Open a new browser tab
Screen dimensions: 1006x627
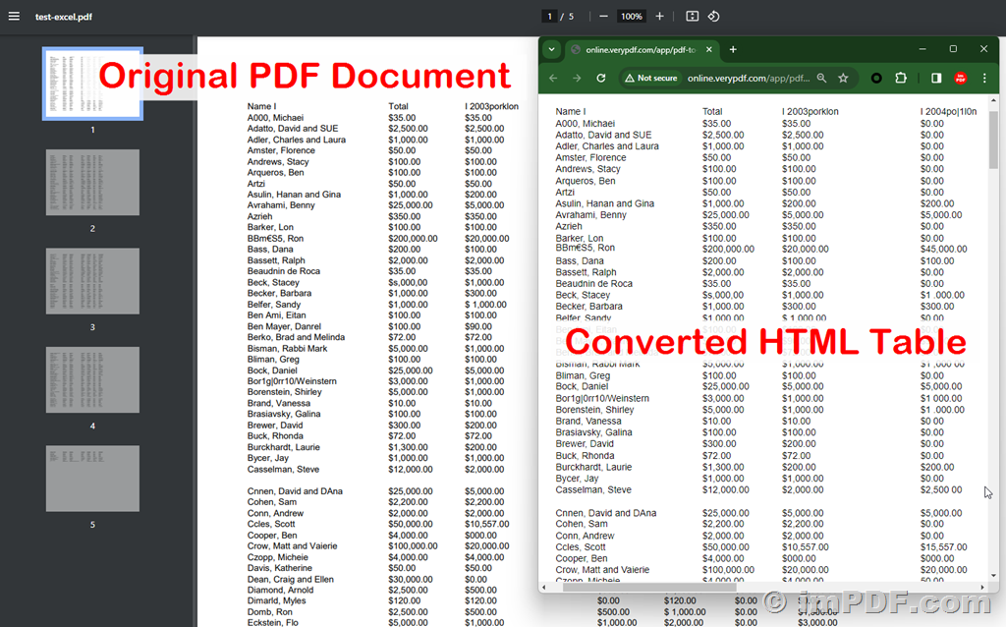pyautogui.click(x=733, y=49)
